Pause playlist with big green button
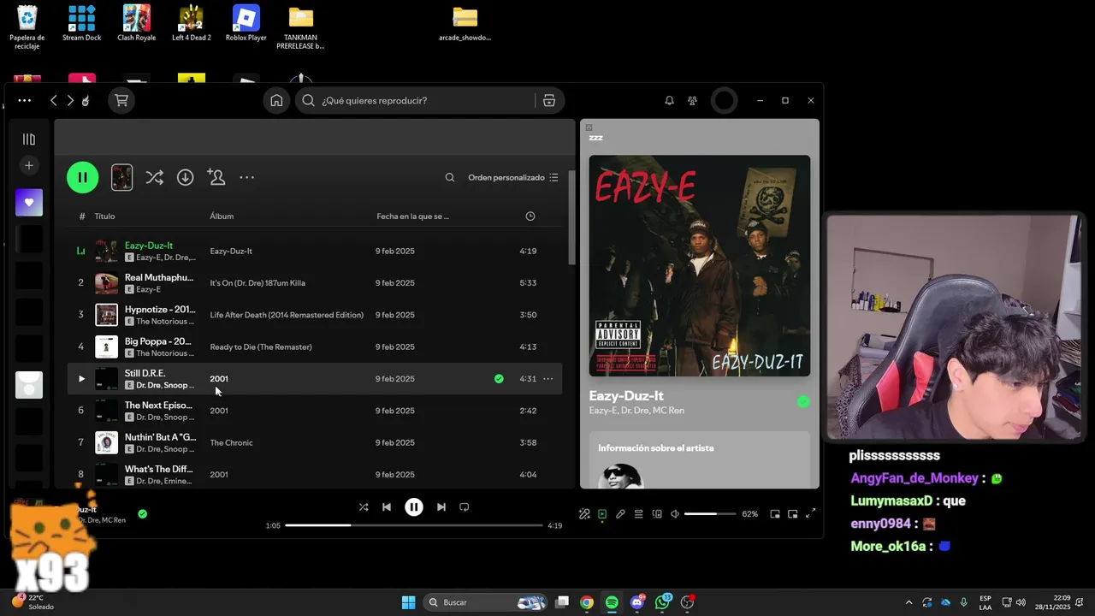 coord(83,177)
